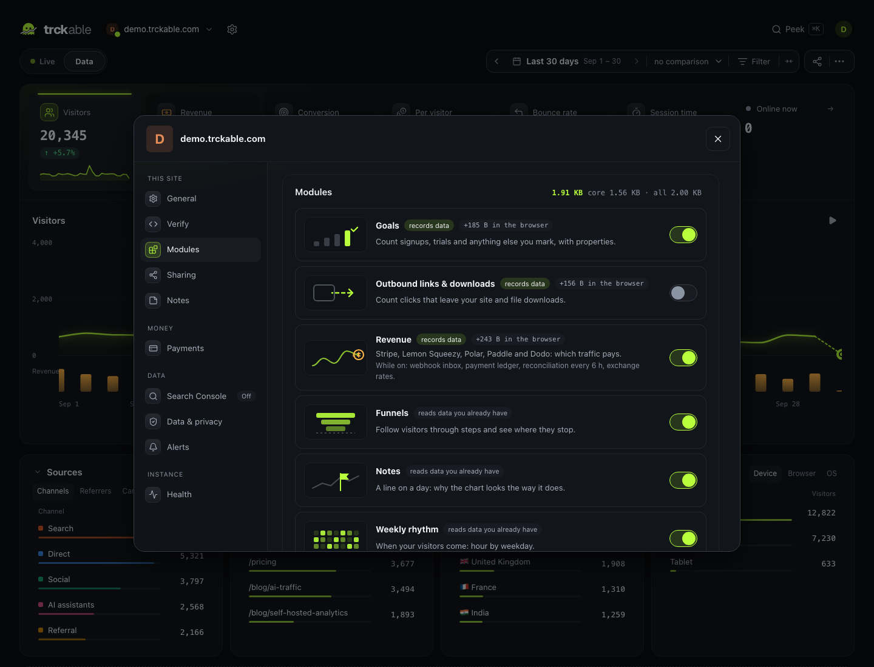This screenshot has height=667, width=874.
Task: Click the Visitors 20,345 stat card
Action: [84, 142]
